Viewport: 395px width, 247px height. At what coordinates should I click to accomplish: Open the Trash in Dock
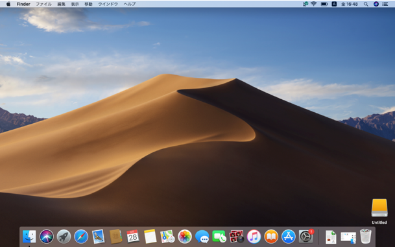[366, 237]
